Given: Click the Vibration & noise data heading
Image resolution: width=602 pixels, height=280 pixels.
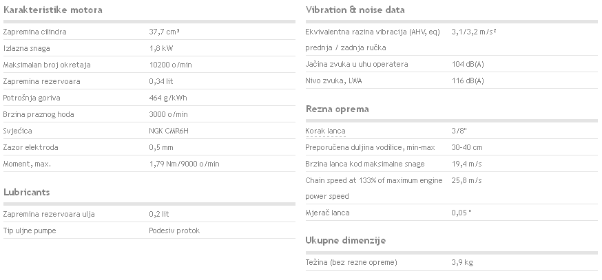Looking at the screenshot, I should point(355,10).
